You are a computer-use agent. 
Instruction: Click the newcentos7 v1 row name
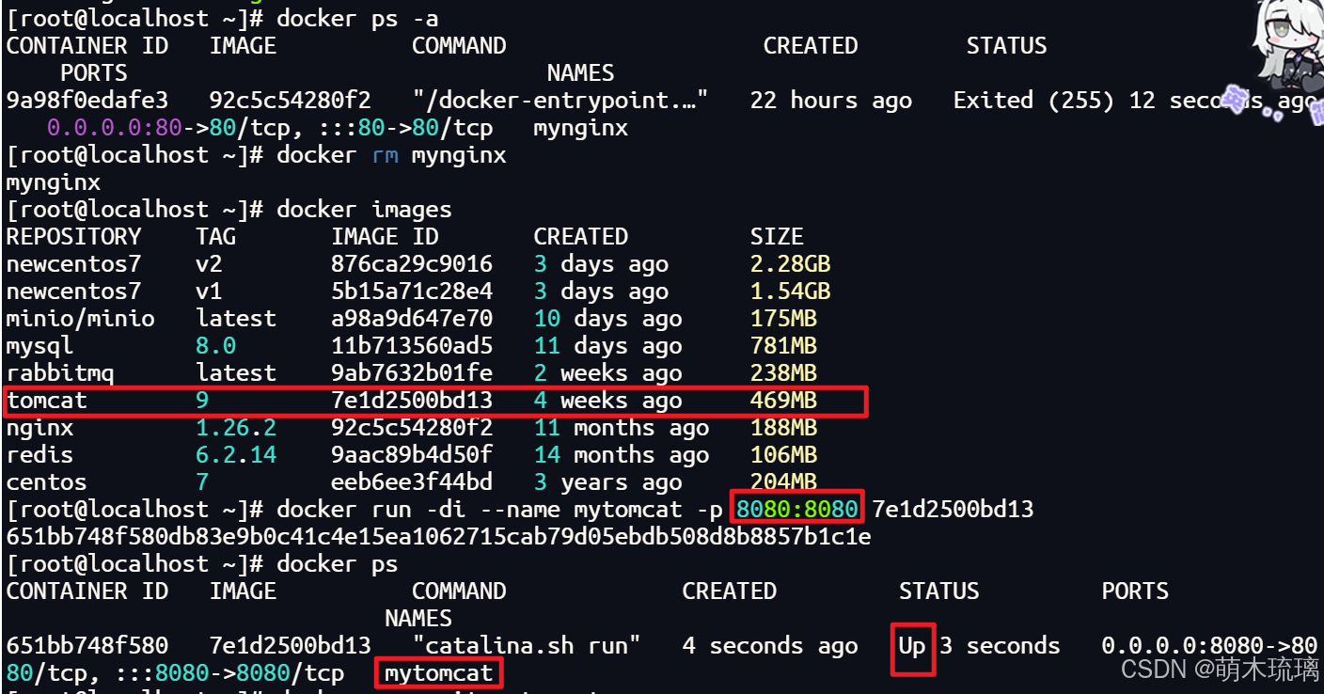point(74,292)
